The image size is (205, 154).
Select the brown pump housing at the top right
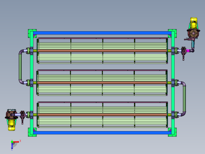point(194,34)
